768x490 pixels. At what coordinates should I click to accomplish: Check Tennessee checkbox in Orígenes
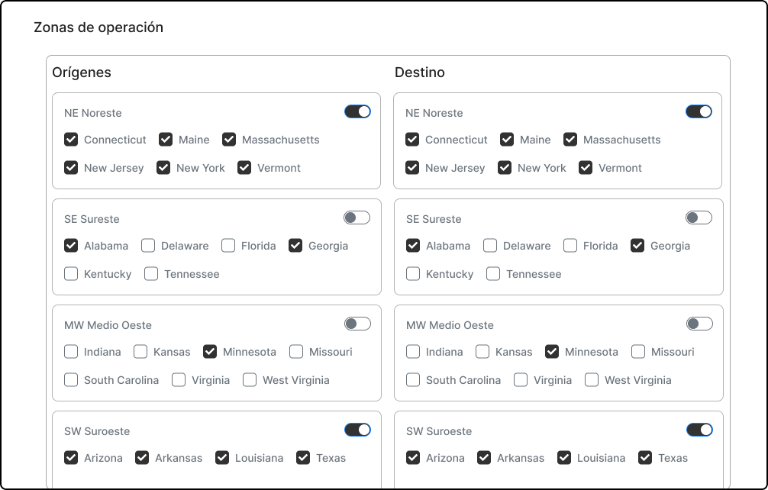point(151,274)
